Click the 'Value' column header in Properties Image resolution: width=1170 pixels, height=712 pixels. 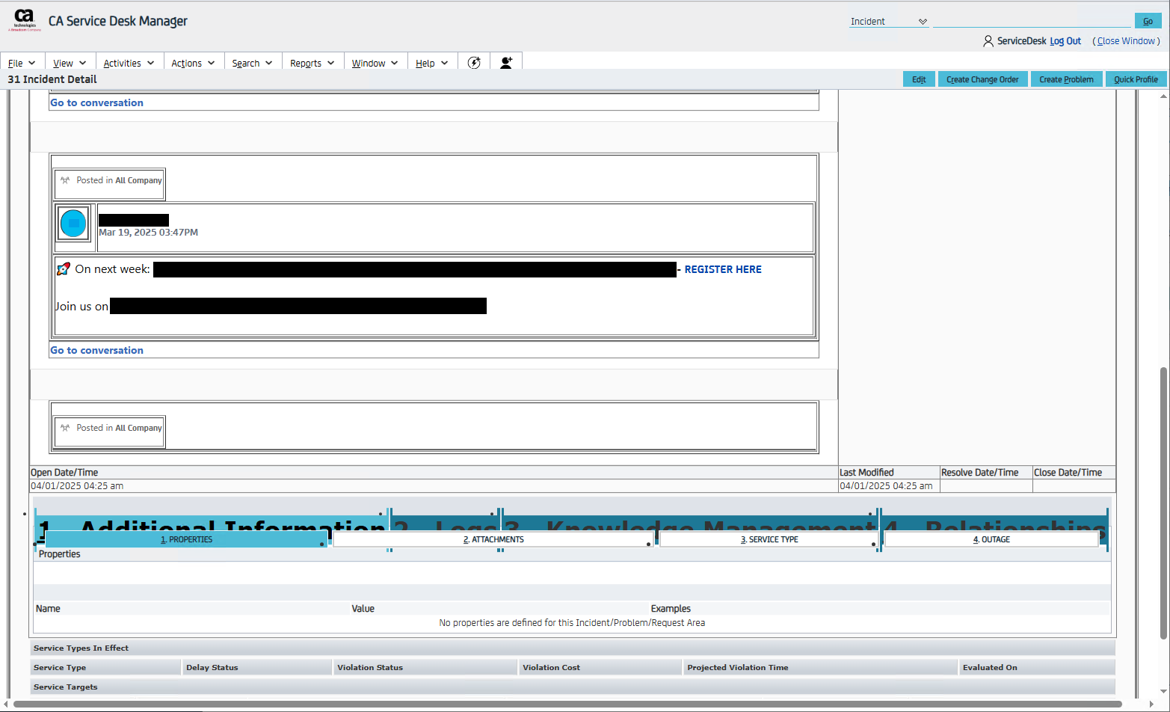coord(363,609)
